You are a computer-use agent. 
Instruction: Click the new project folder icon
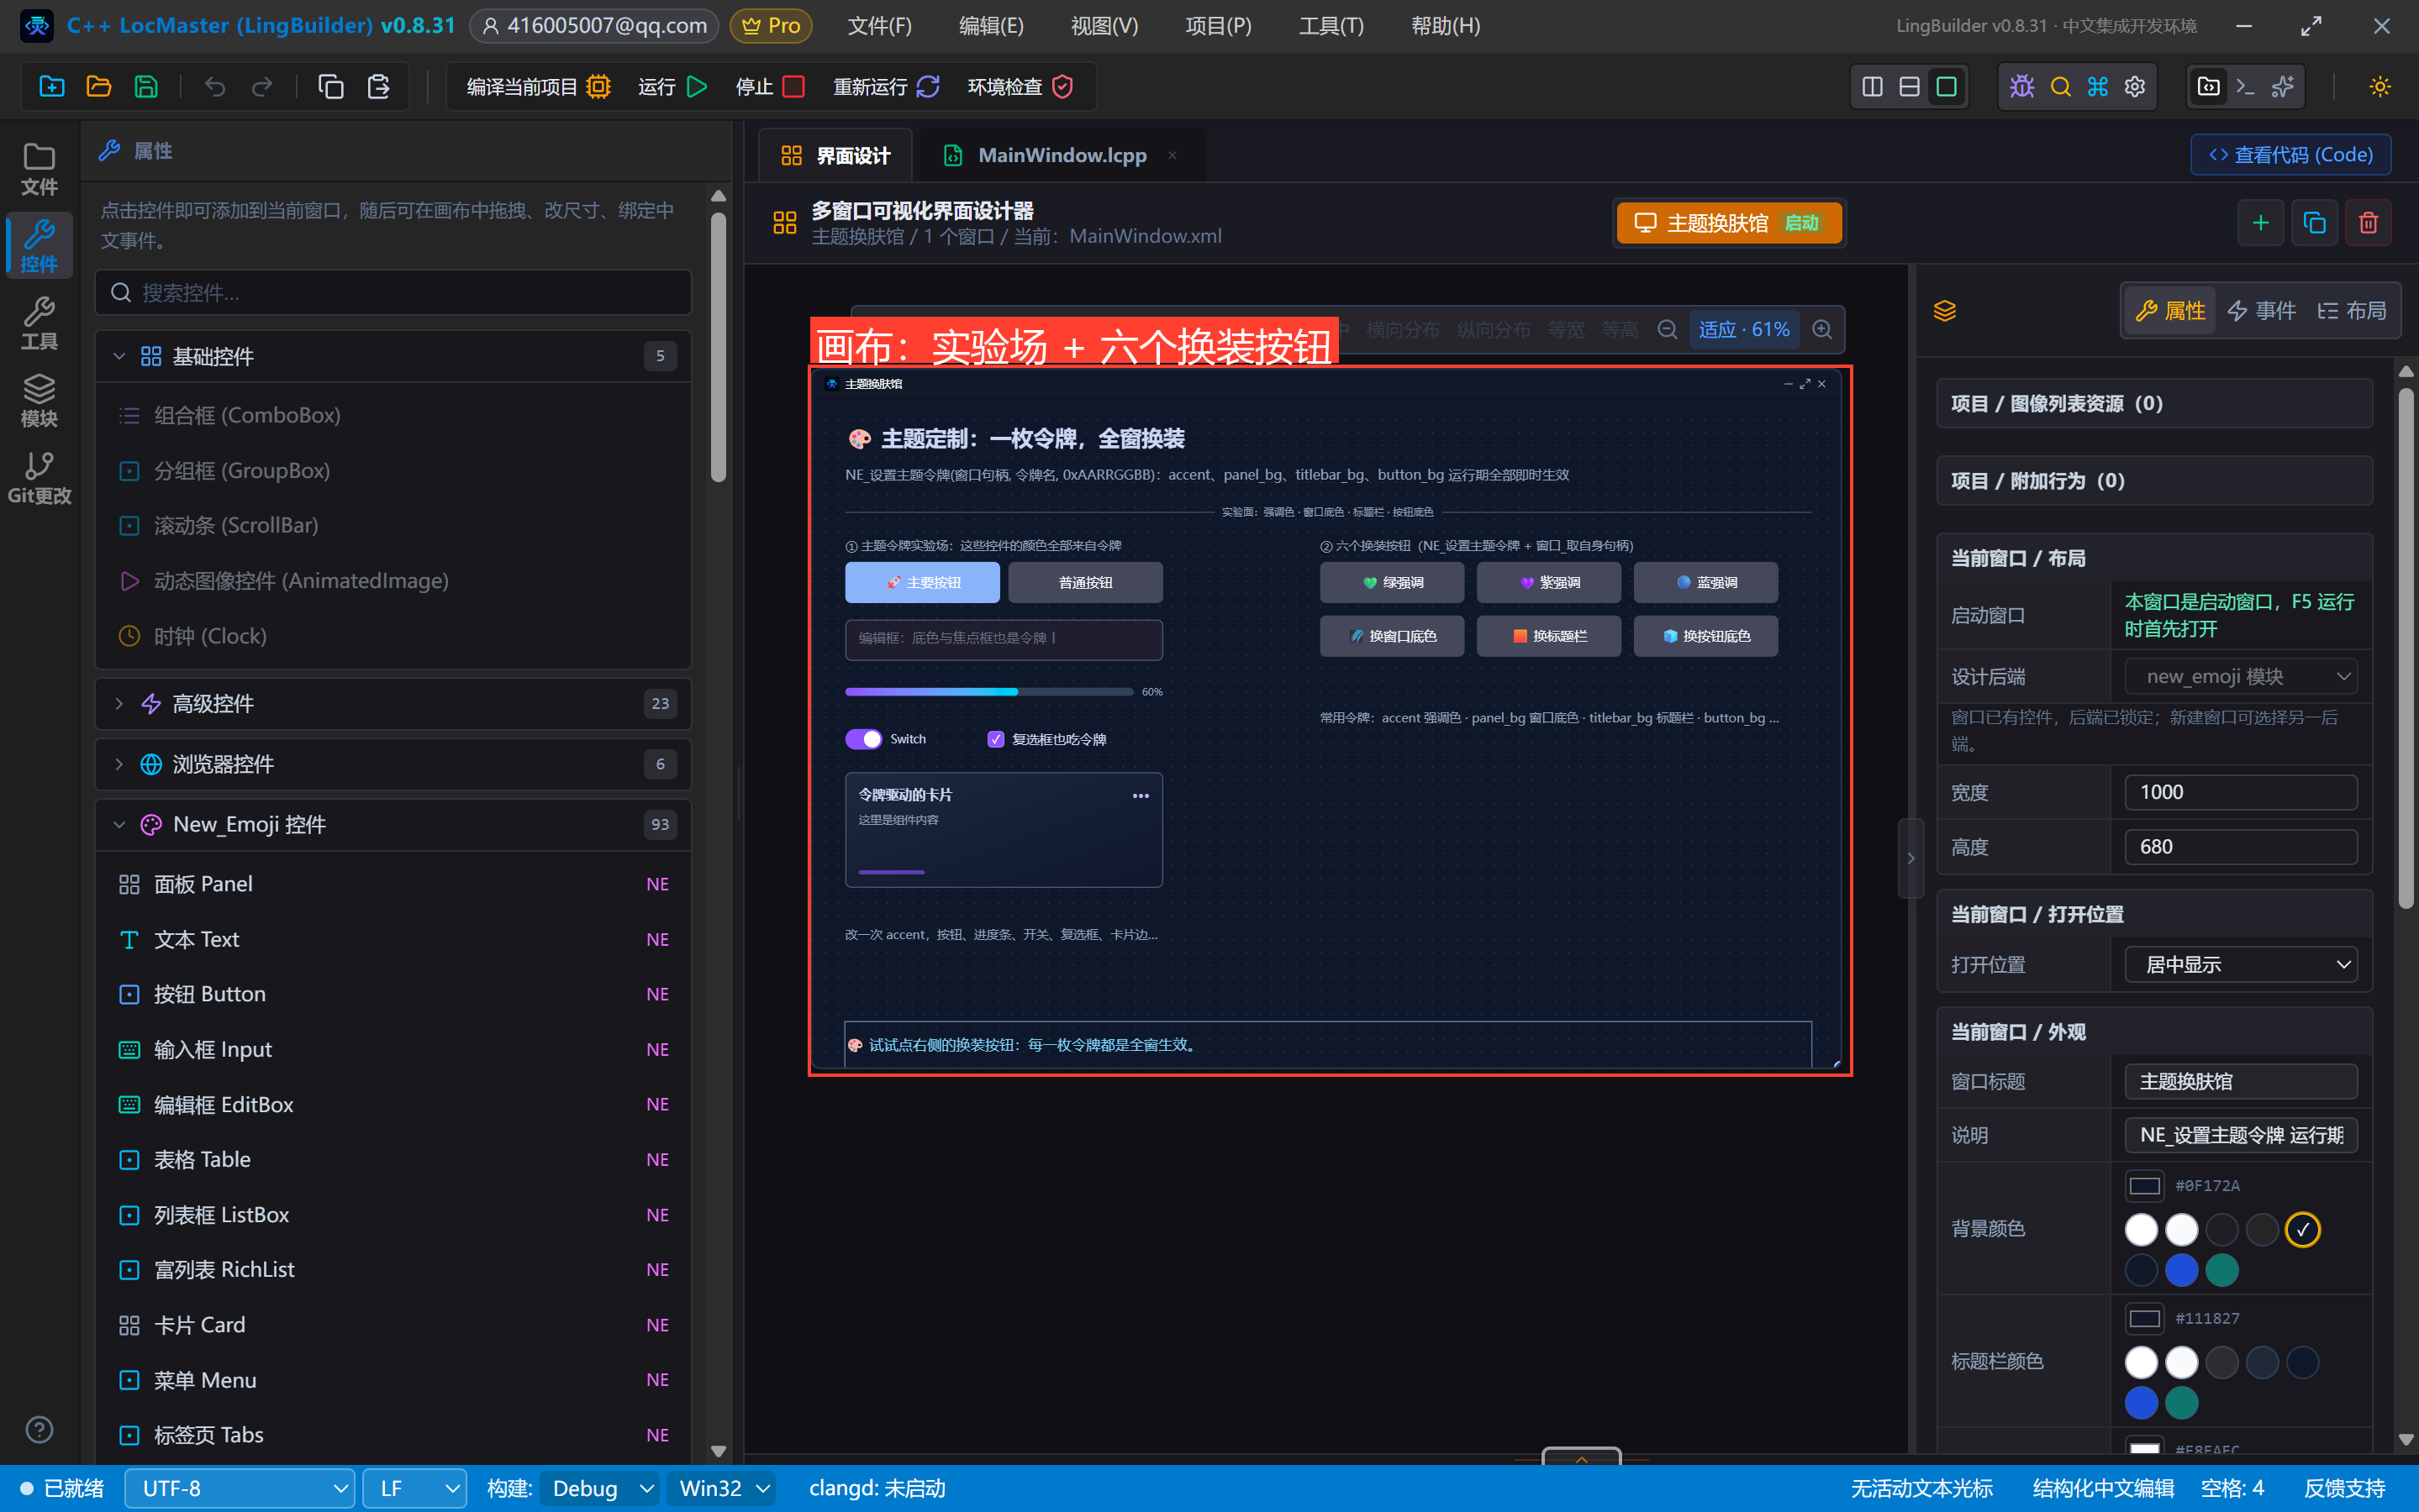(x=51, y=87)
